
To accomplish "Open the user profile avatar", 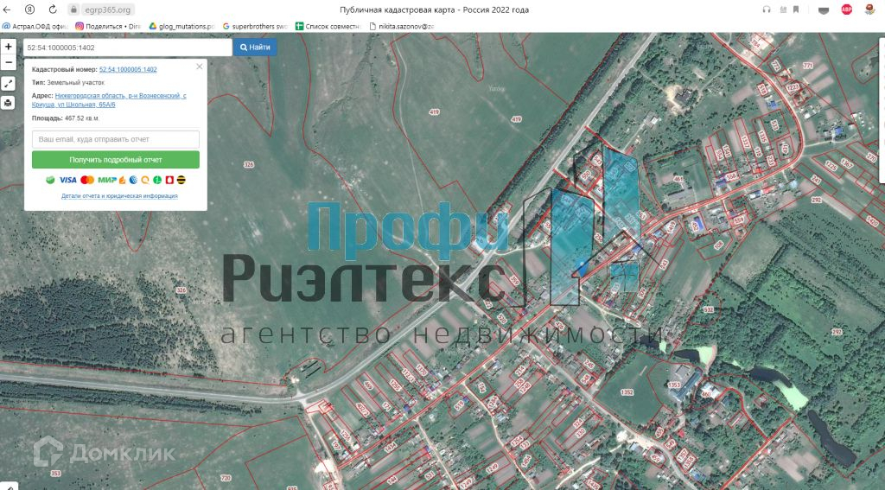I will 869,10.
